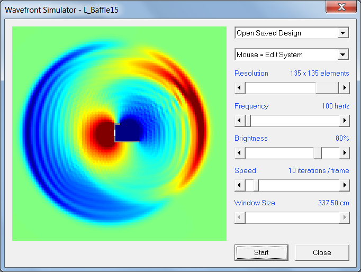Image resolution: width=361 pixels, height=272 pixels.
Task: Click the Speed slider thumb
Action: 256,185
